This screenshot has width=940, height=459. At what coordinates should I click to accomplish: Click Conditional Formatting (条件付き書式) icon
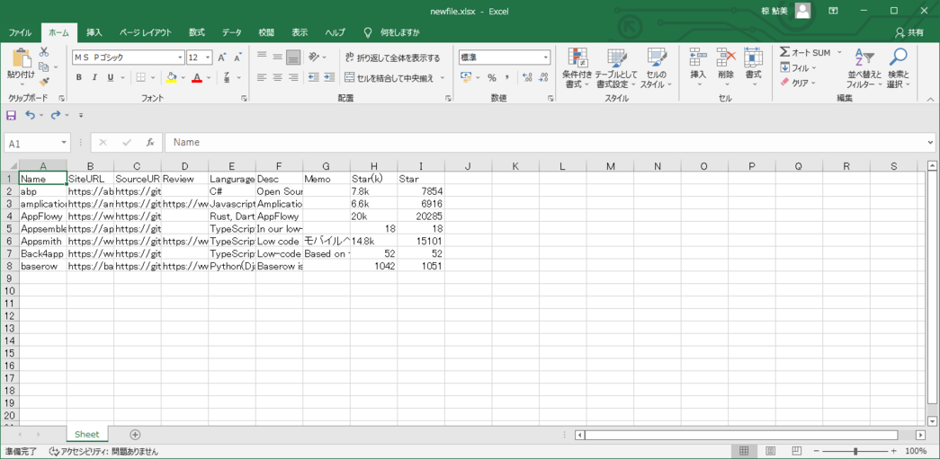[x=577, y=67]
